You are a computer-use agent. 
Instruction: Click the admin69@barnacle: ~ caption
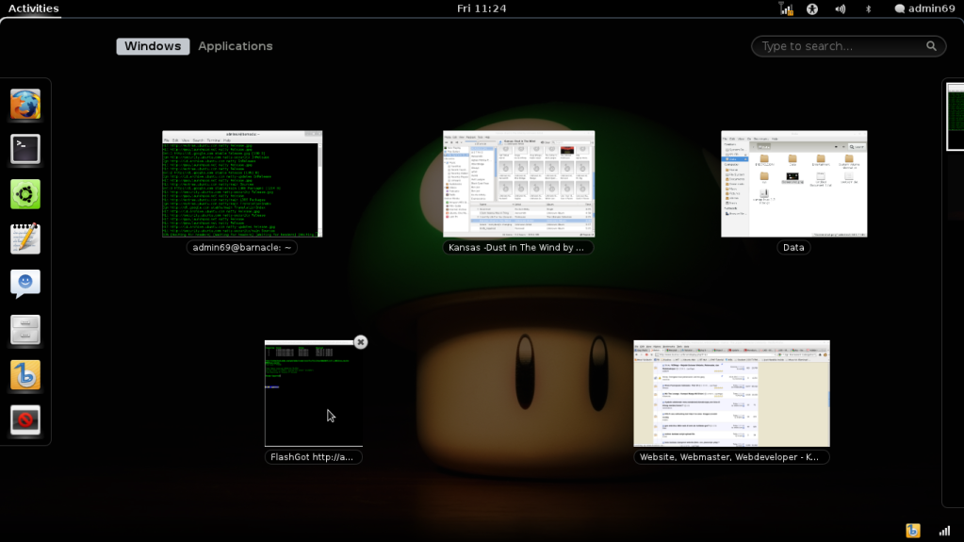[242, 247]
